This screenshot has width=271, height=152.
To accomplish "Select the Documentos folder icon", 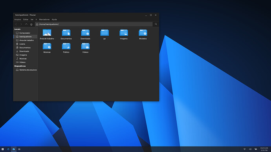I will click(66, 33).
